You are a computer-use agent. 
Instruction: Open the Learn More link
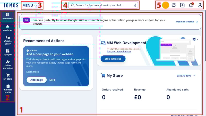point(33,72)
